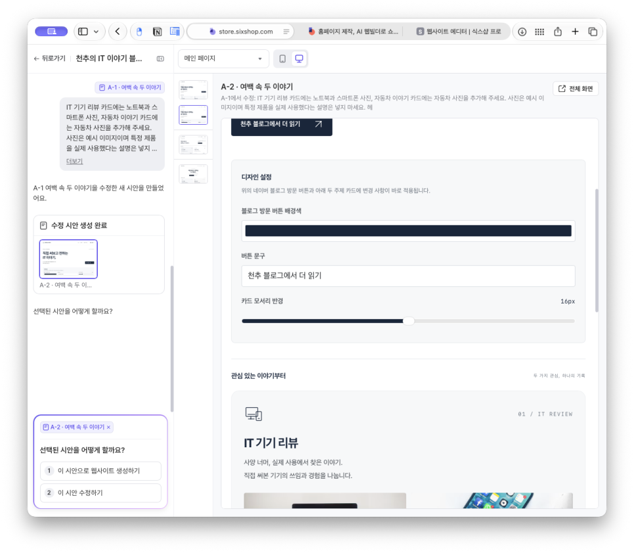
Task: Click the IT 기기 리뷰 card device icon
Action: click(x=253, y=414)
